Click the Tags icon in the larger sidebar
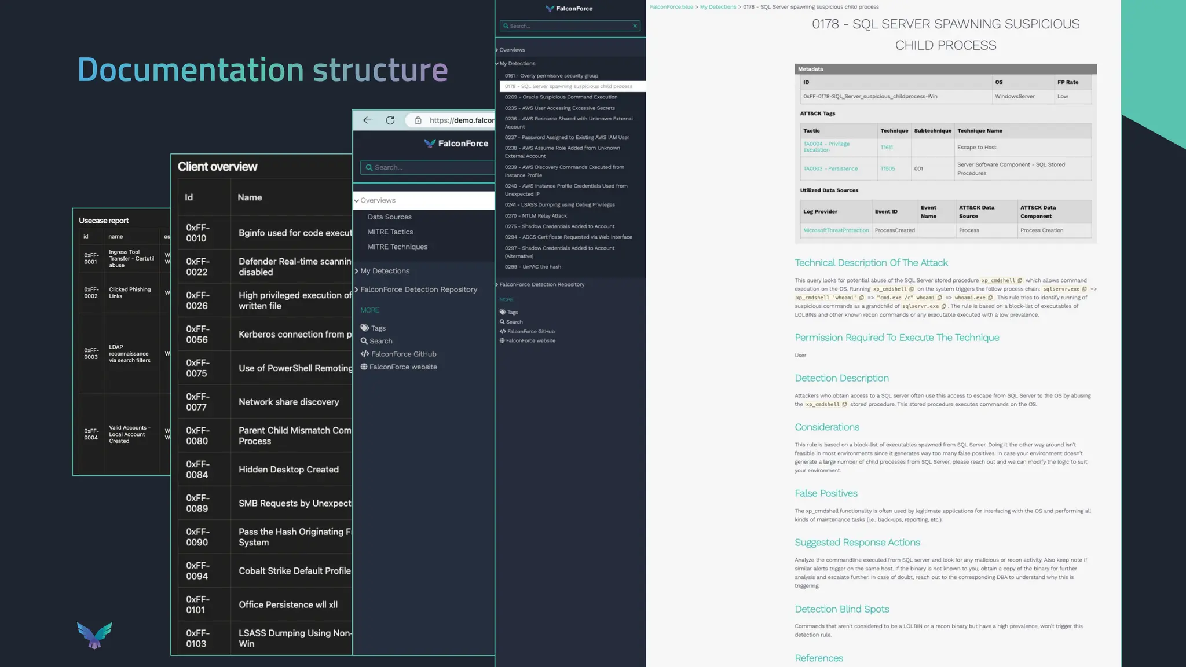 click(365, 328)
